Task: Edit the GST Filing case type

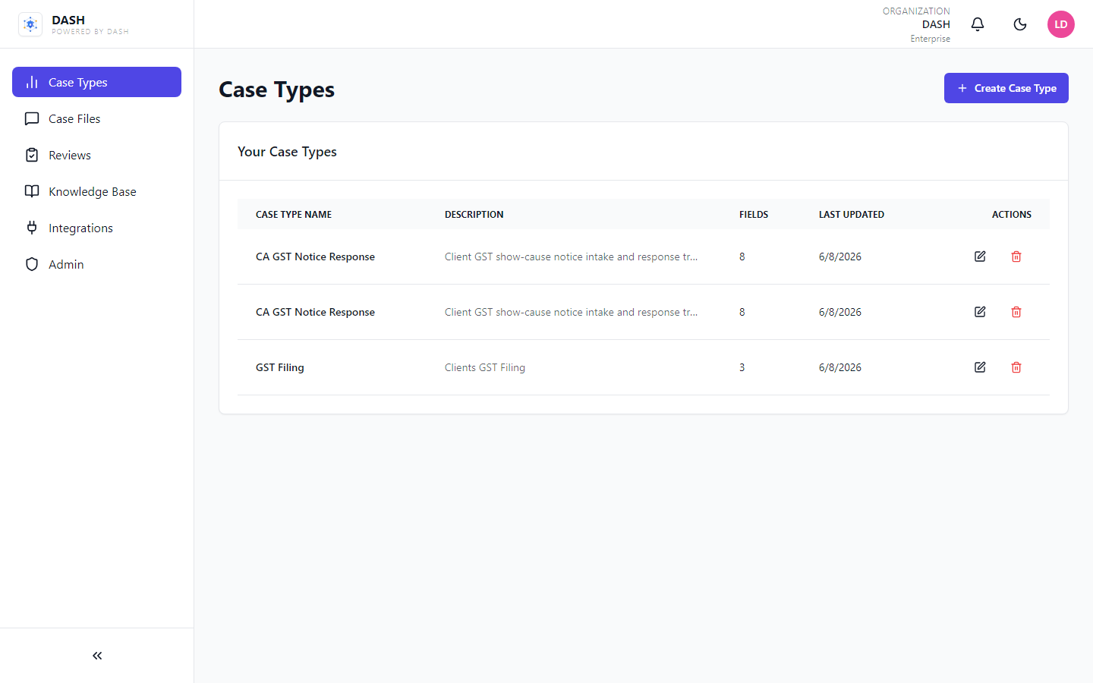Action: [x=980, y=367]
